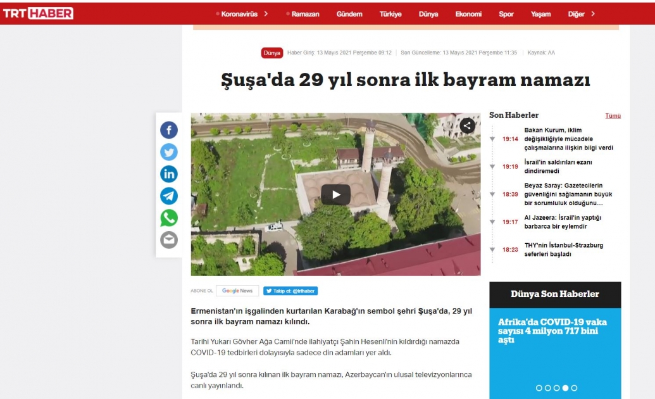Image resolution: width=655 pixels, height=399 pixels.
Task: Expand the 19:14 Bakan Kurum news triangle
Action: point(492,139)
